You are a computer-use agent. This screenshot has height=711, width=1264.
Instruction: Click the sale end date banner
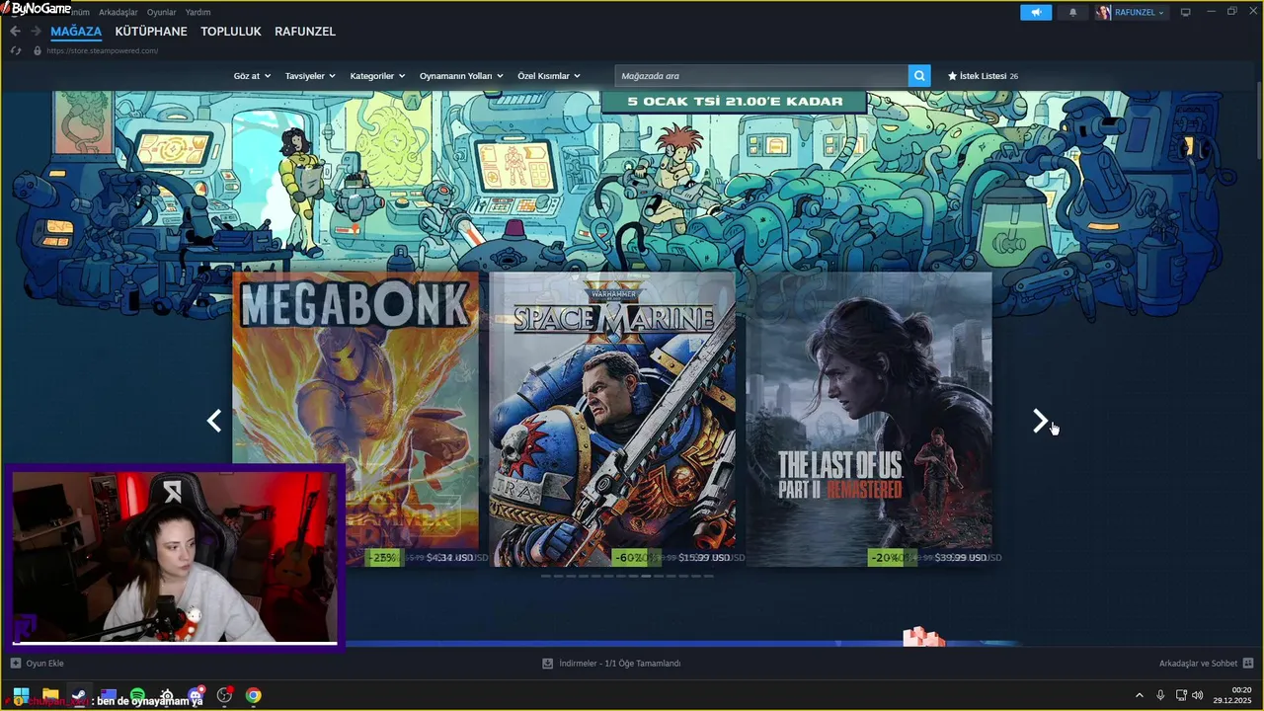point(735,102)
